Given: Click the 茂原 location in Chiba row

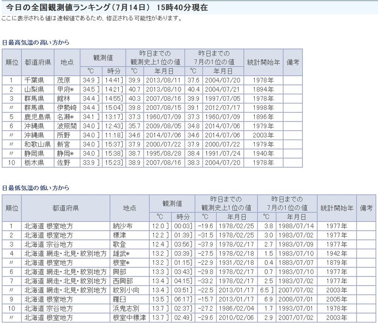Looking at the screenshot, I should click(x=63, y=80).
